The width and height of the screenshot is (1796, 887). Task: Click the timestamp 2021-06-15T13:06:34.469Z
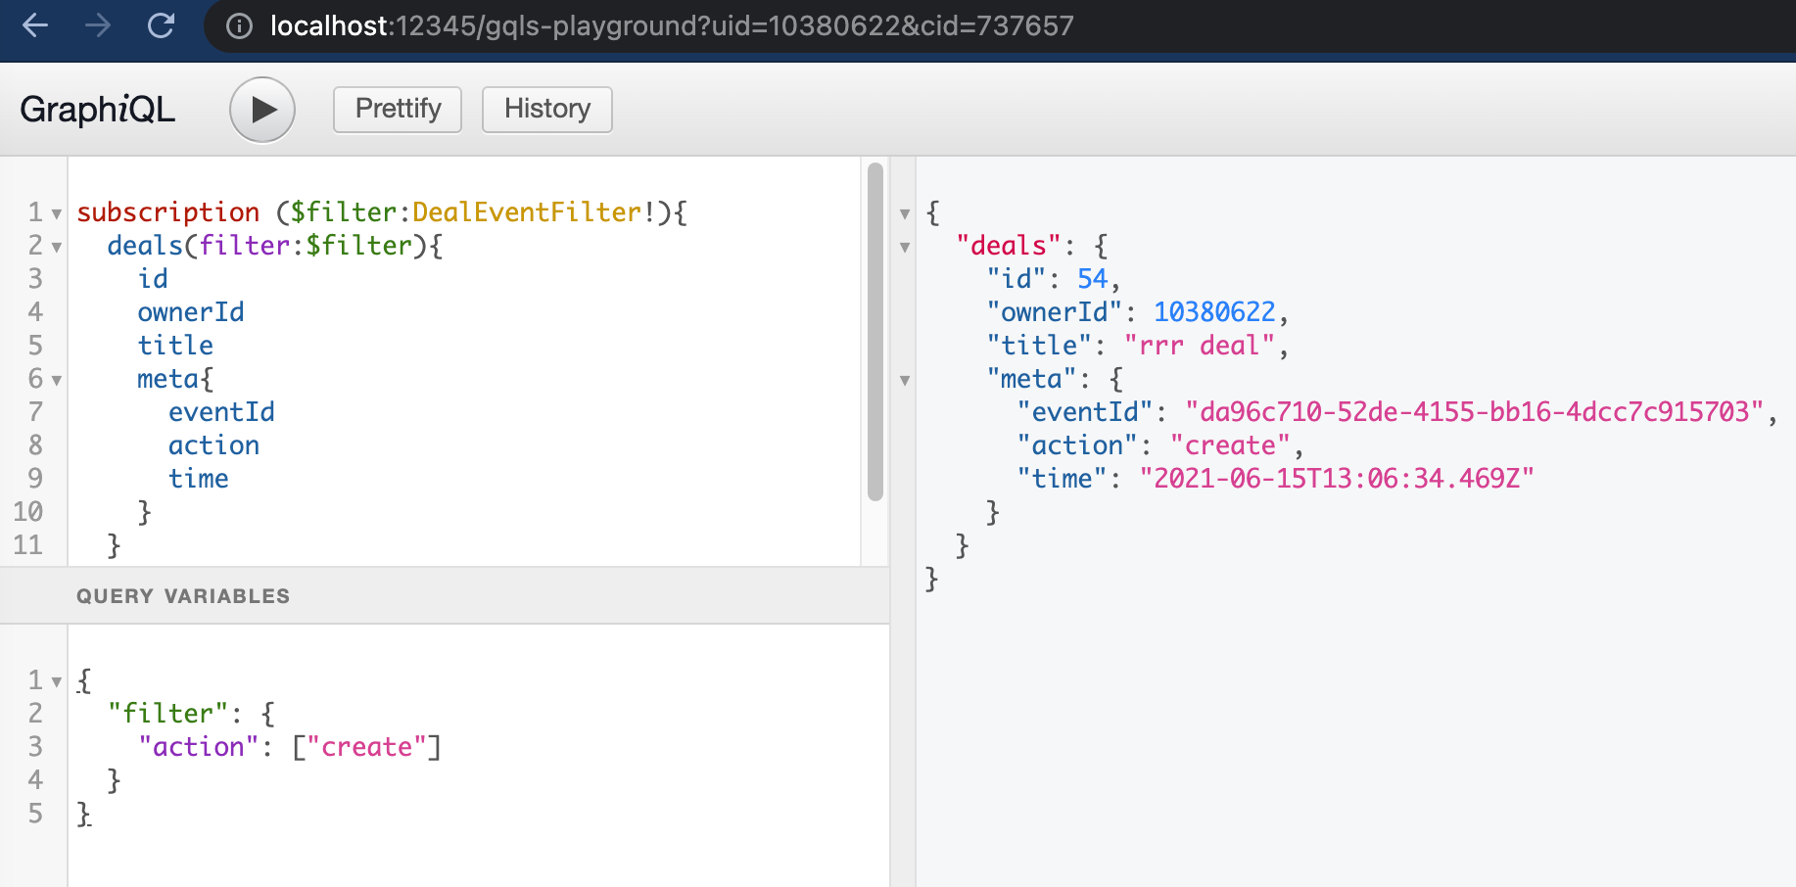pyautogui.click(x=1337, y=479)
